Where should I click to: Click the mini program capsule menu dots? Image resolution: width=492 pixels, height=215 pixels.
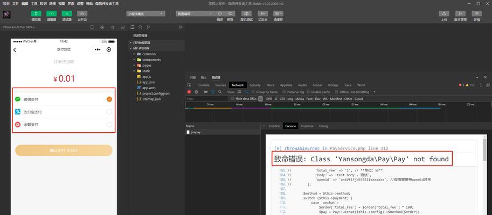pos(98,49)
